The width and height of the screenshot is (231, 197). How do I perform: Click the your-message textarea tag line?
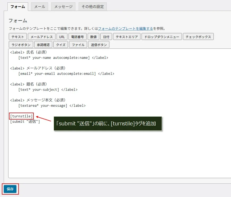tap(52, 106)
